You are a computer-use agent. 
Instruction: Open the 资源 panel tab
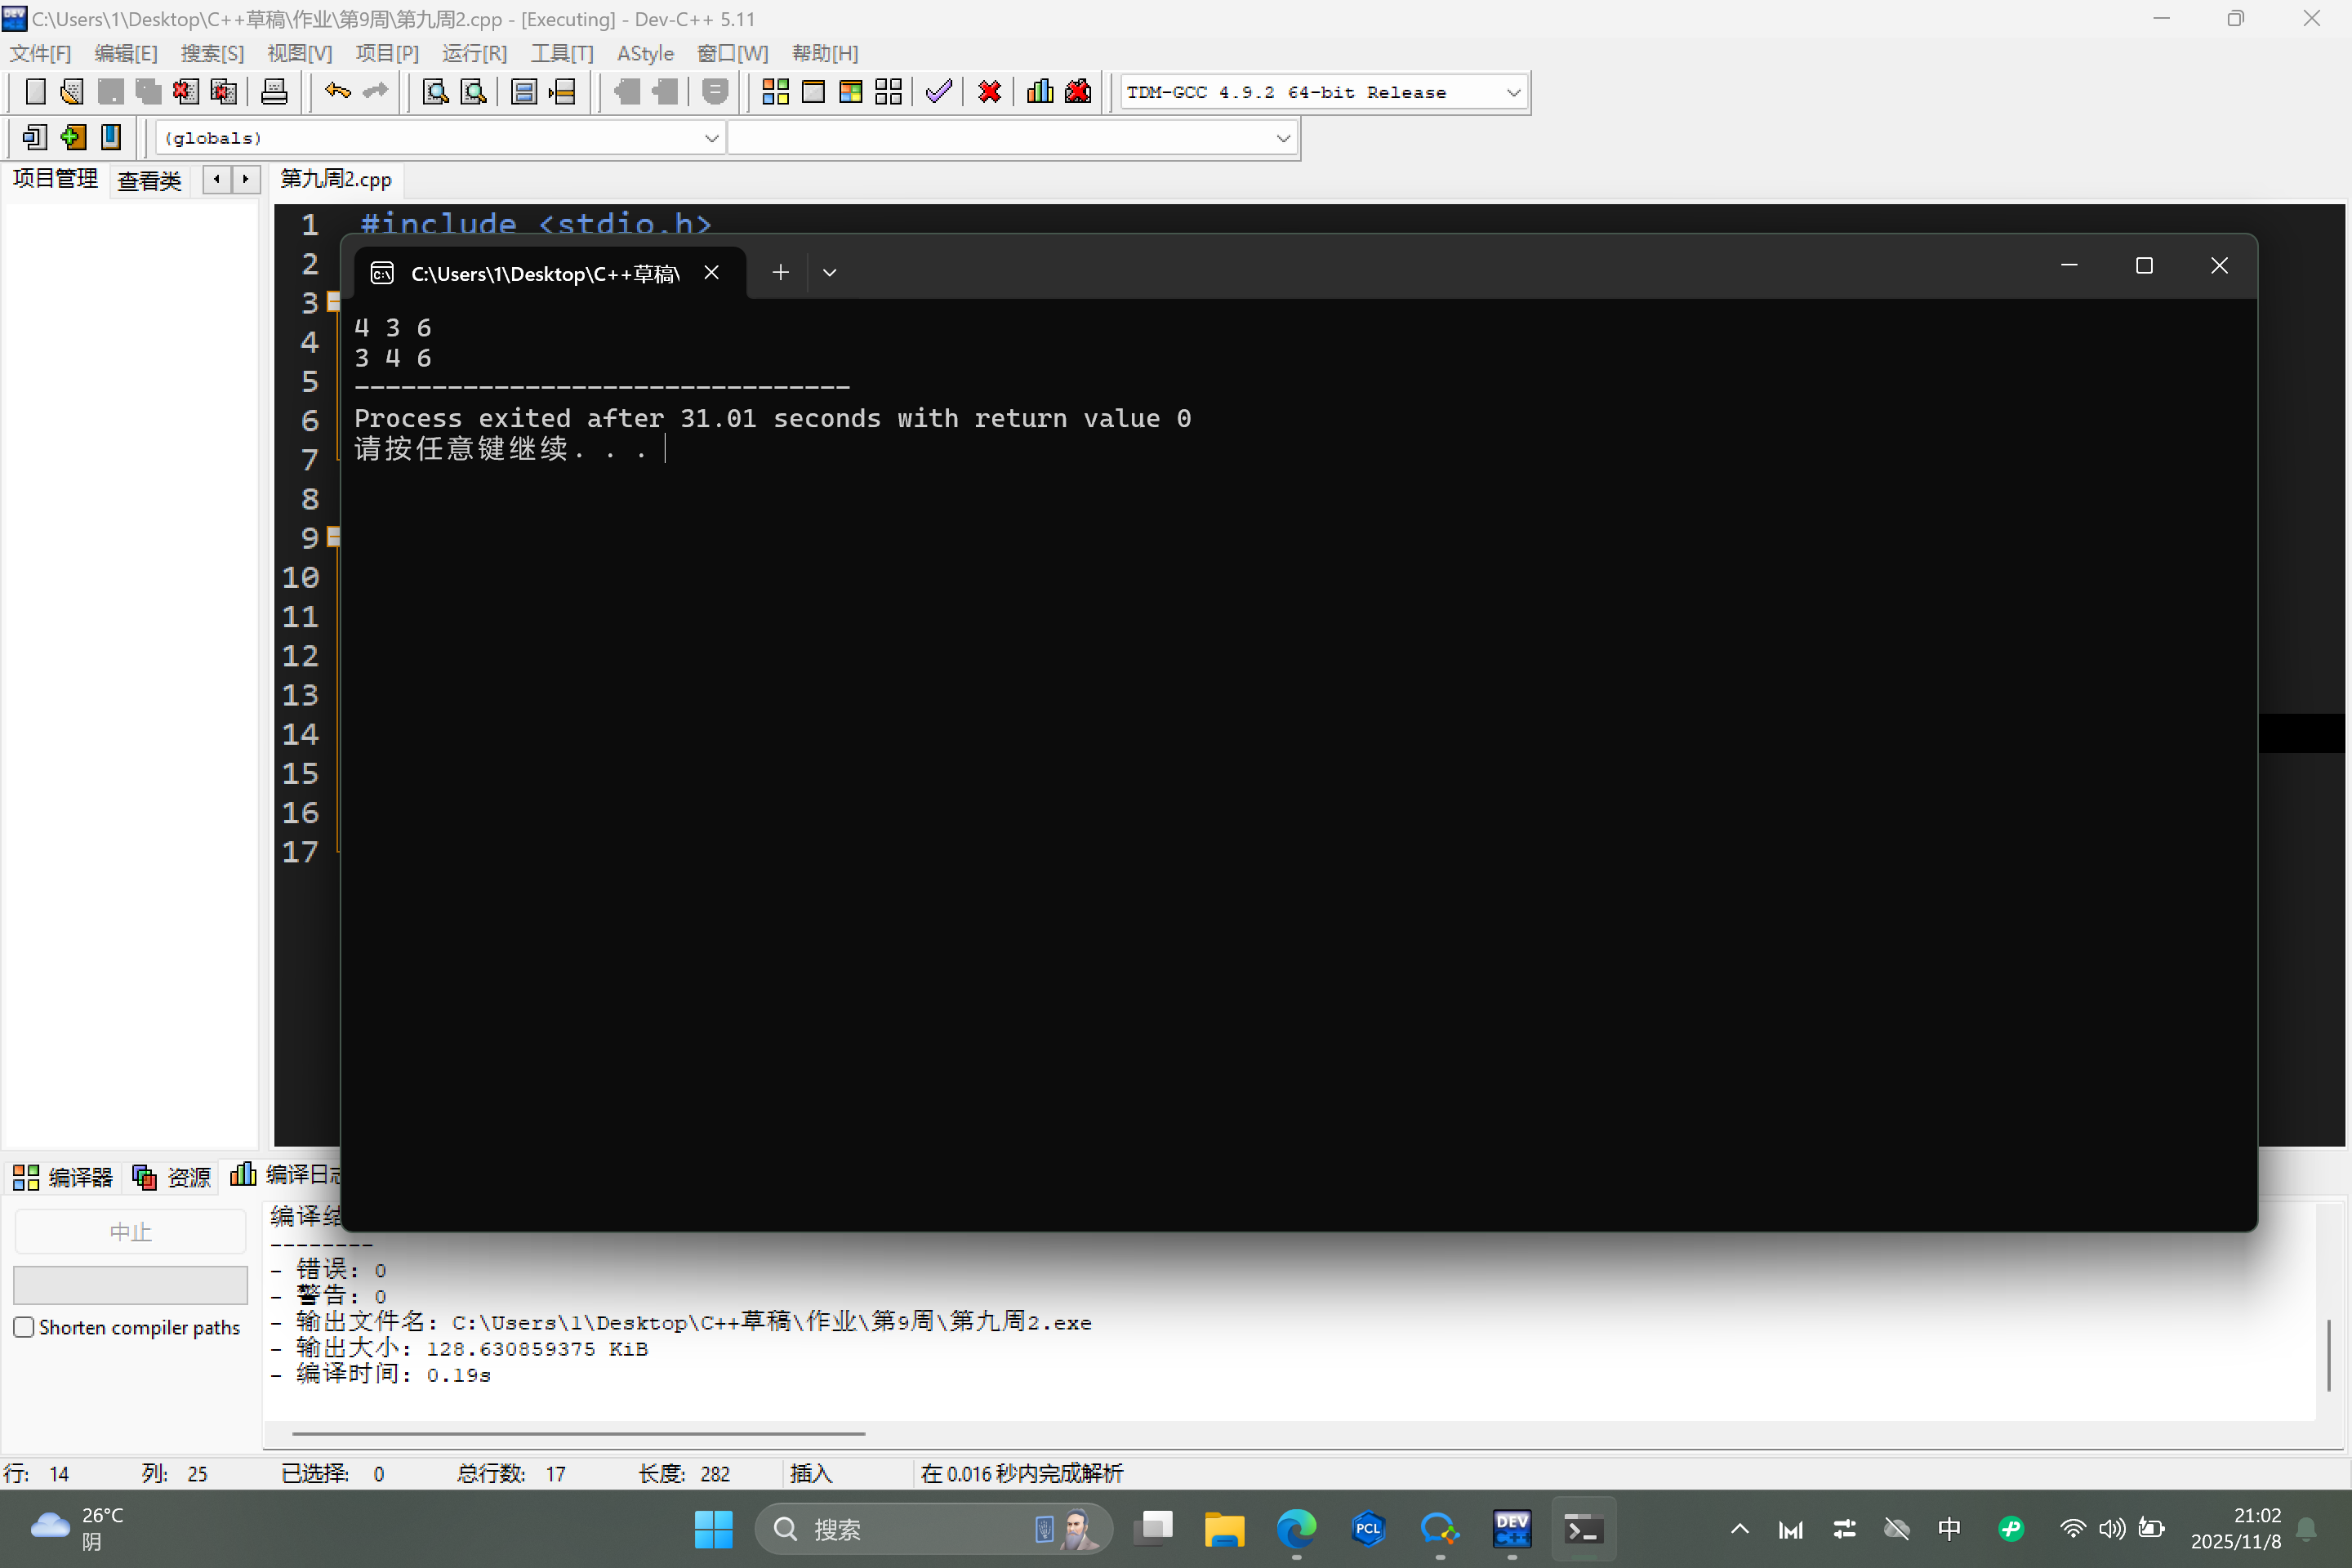[x=173, y=1176]
